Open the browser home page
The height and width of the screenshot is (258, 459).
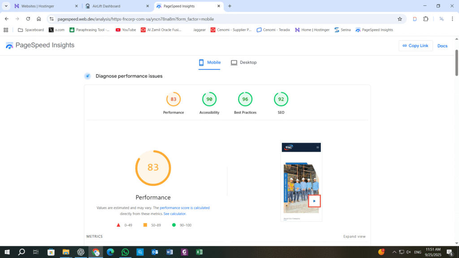[x=39, y=19]
